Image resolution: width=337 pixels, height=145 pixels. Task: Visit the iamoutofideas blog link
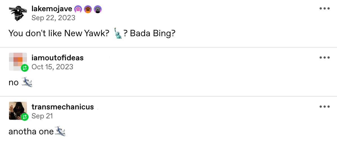[58, 58]
